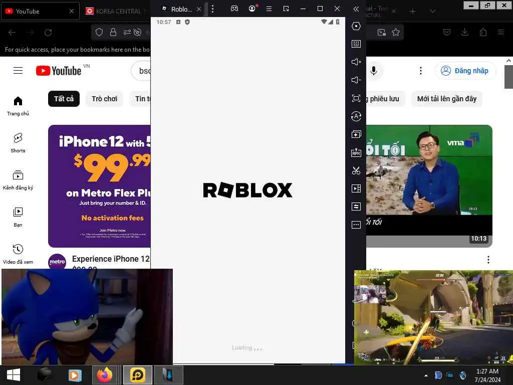The height and width of the screenshot is (385, 513).
Task: Open the gamepad icon in LDPlayer title bar
Action: [x=234, y=9]
